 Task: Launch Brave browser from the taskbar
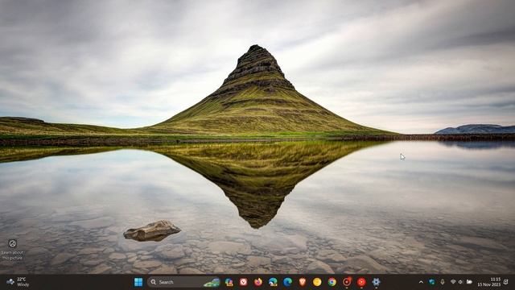click(303, 282)
